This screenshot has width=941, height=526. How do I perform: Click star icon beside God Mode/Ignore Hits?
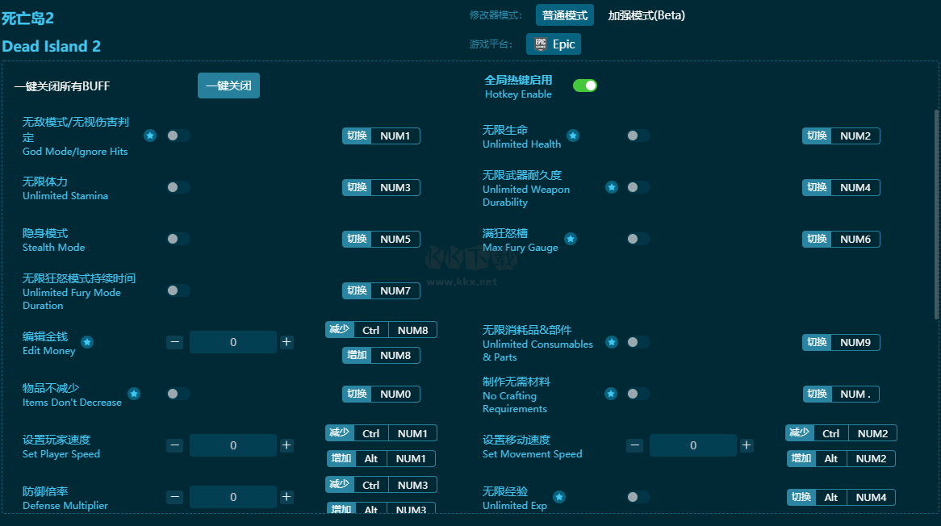(150, 136)
